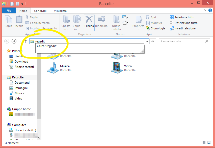Open quick access toolbar dropdown

(x=22, y=4)
